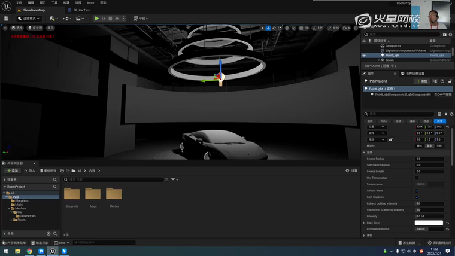
Task: Click the green 添加 button in Details panel
Action: [x=422, y=81]
